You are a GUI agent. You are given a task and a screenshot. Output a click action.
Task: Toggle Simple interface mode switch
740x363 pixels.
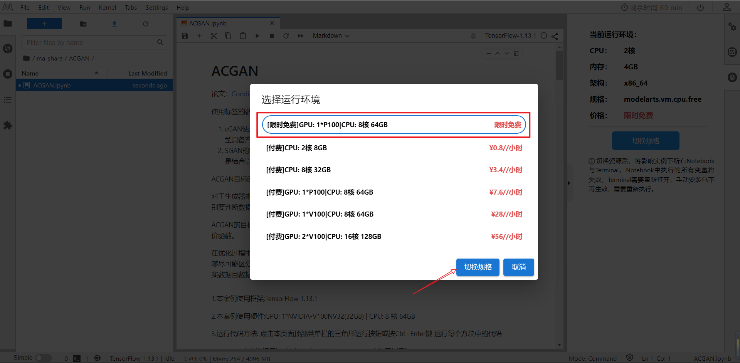pyautogui.click(x=44, y=358)
